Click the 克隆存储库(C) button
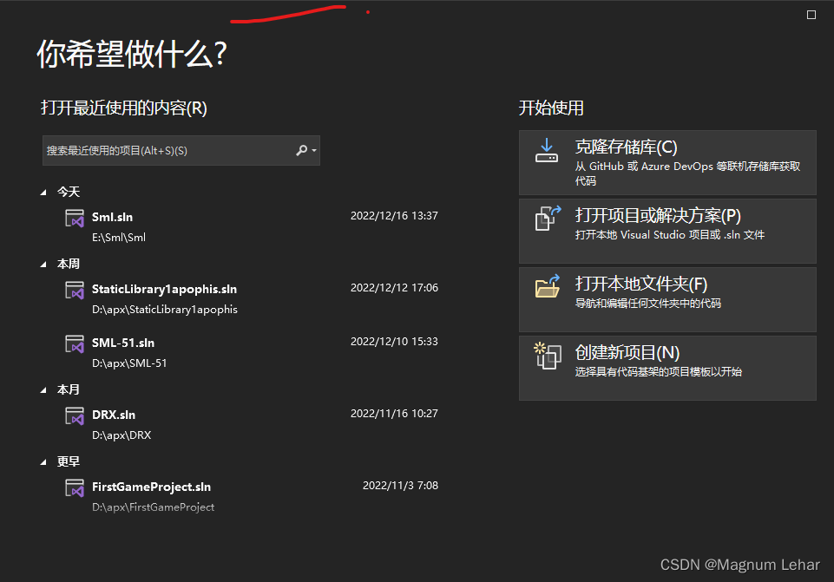 click(x=667, y=163)
